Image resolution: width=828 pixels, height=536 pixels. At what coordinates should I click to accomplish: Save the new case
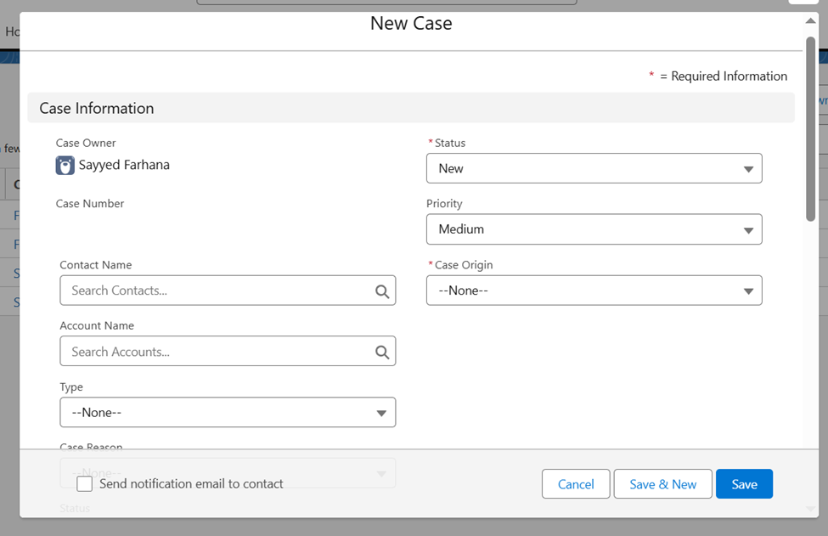point(744,484)
